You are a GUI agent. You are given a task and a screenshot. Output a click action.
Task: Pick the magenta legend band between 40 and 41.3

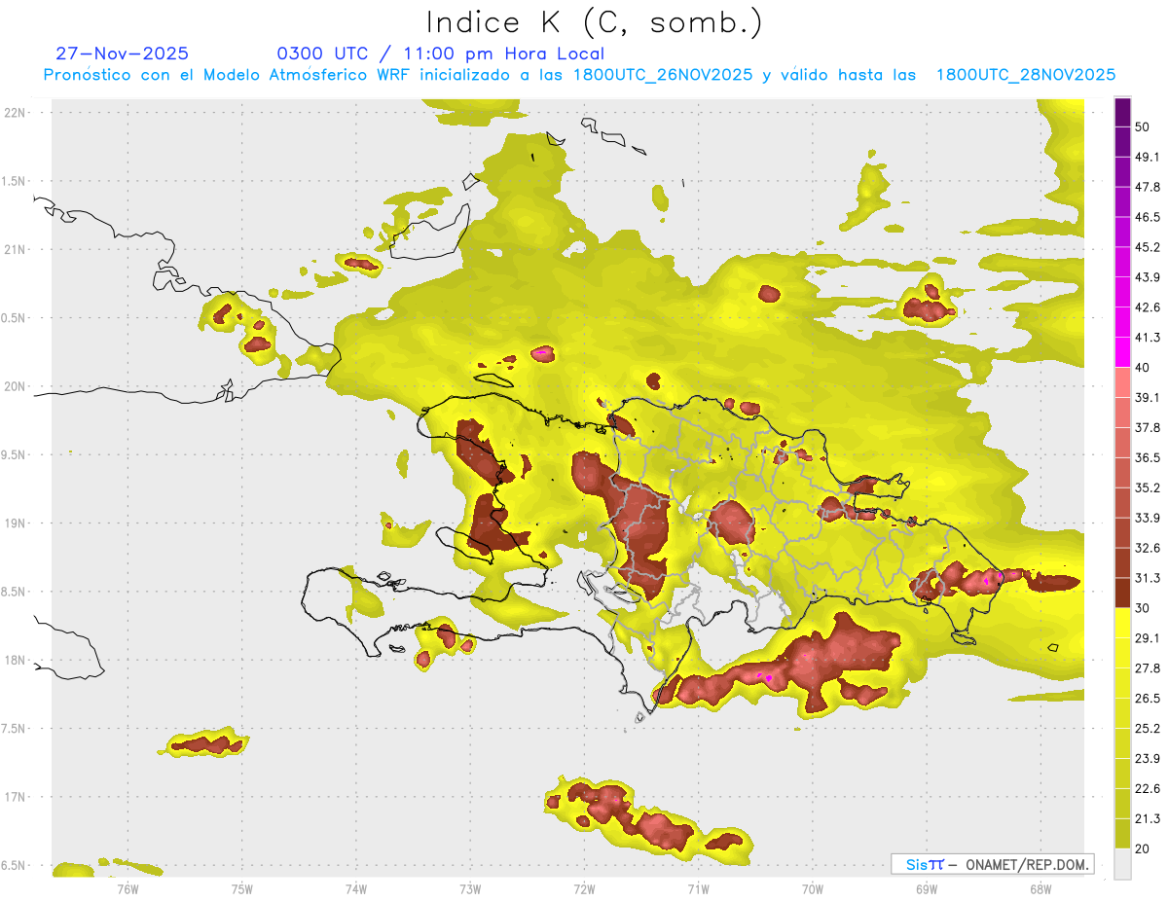1122,352
